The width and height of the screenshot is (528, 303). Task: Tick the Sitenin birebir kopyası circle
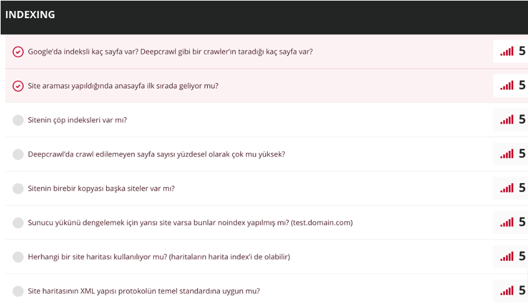18,188
